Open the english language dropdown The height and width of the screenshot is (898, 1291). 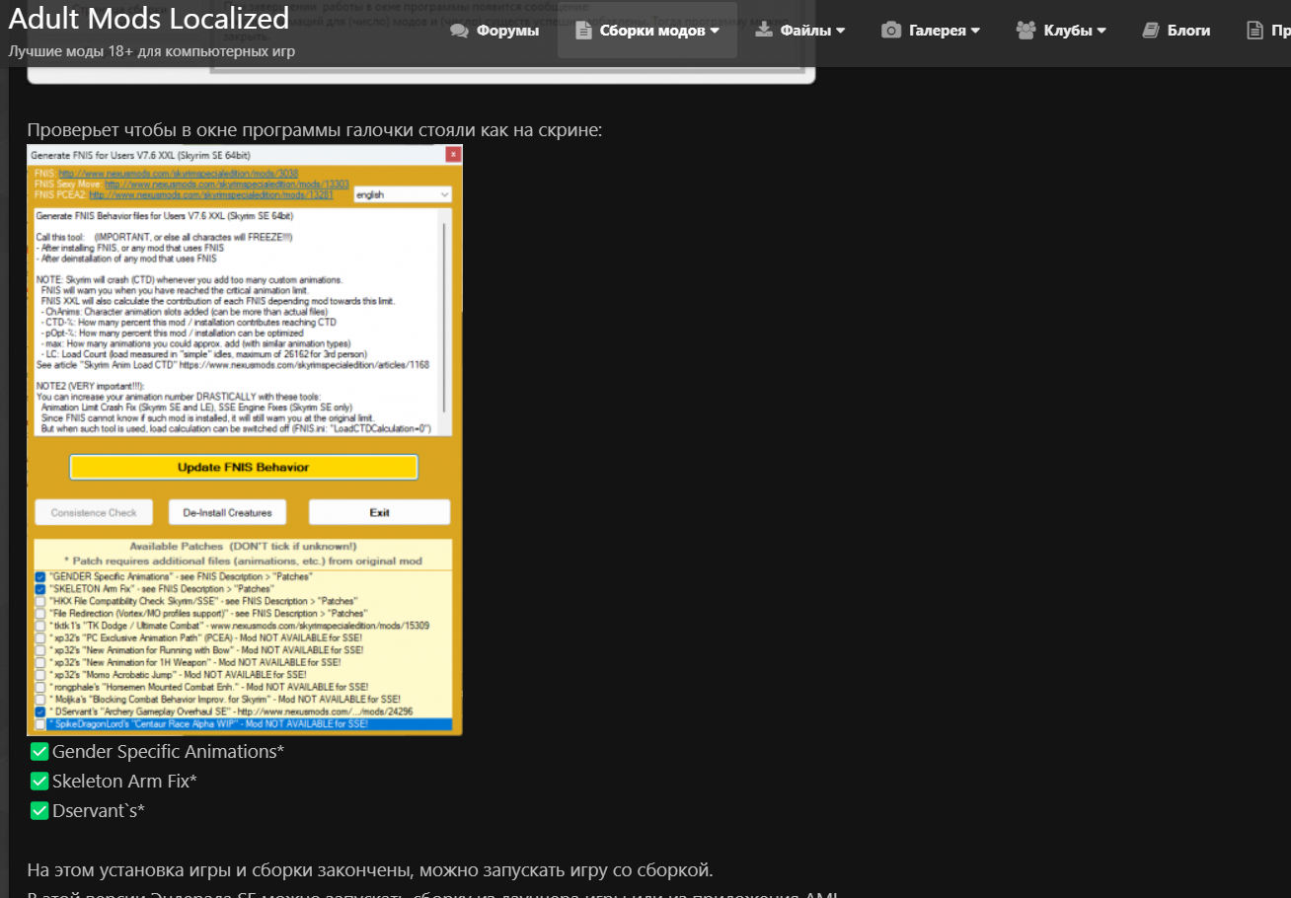pyautogui.click(x=402, y=195)
